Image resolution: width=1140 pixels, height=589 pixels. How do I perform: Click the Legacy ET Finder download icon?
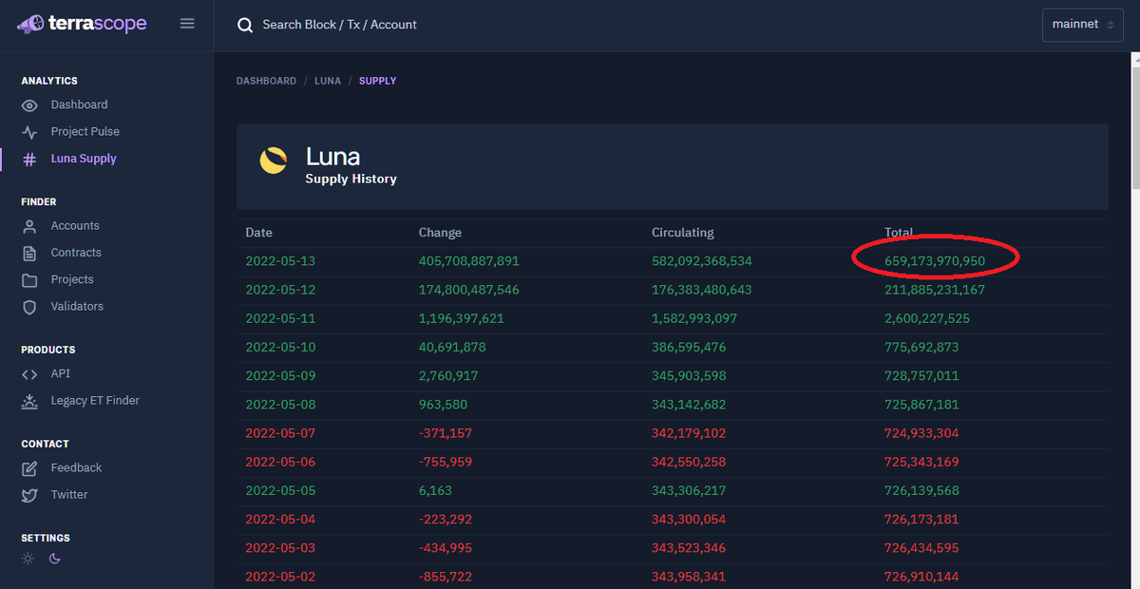coord(29,401)
